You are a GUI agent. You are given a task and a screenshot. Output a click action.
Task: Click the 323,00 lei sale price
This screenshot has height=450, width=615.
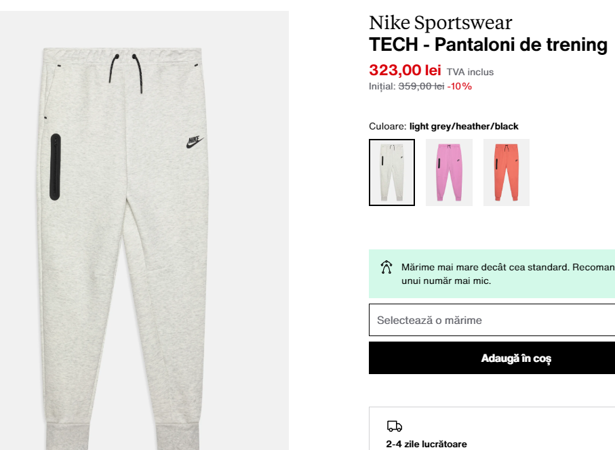click(x=405, y=70)
